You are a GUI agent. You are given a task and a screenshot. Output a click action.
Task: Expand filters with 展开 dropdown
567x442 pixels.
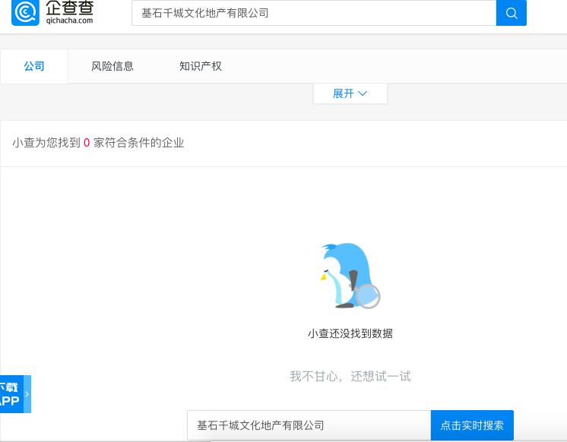(x=350, y=93)
